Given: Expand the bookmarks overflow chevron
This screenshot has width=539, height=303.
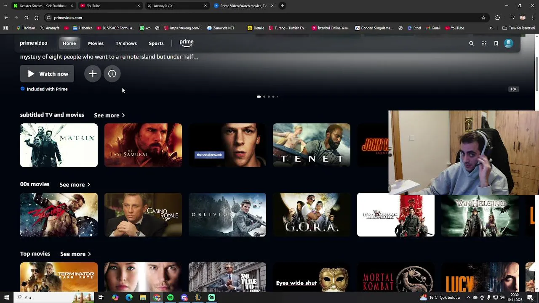Looking at the screenshot, I should click(x=491, y=28).
